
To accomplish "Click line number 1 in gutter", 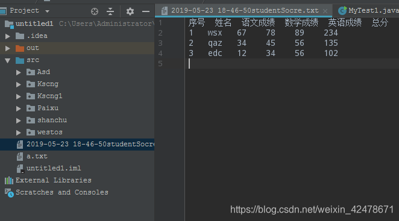I will coord(160,23).
